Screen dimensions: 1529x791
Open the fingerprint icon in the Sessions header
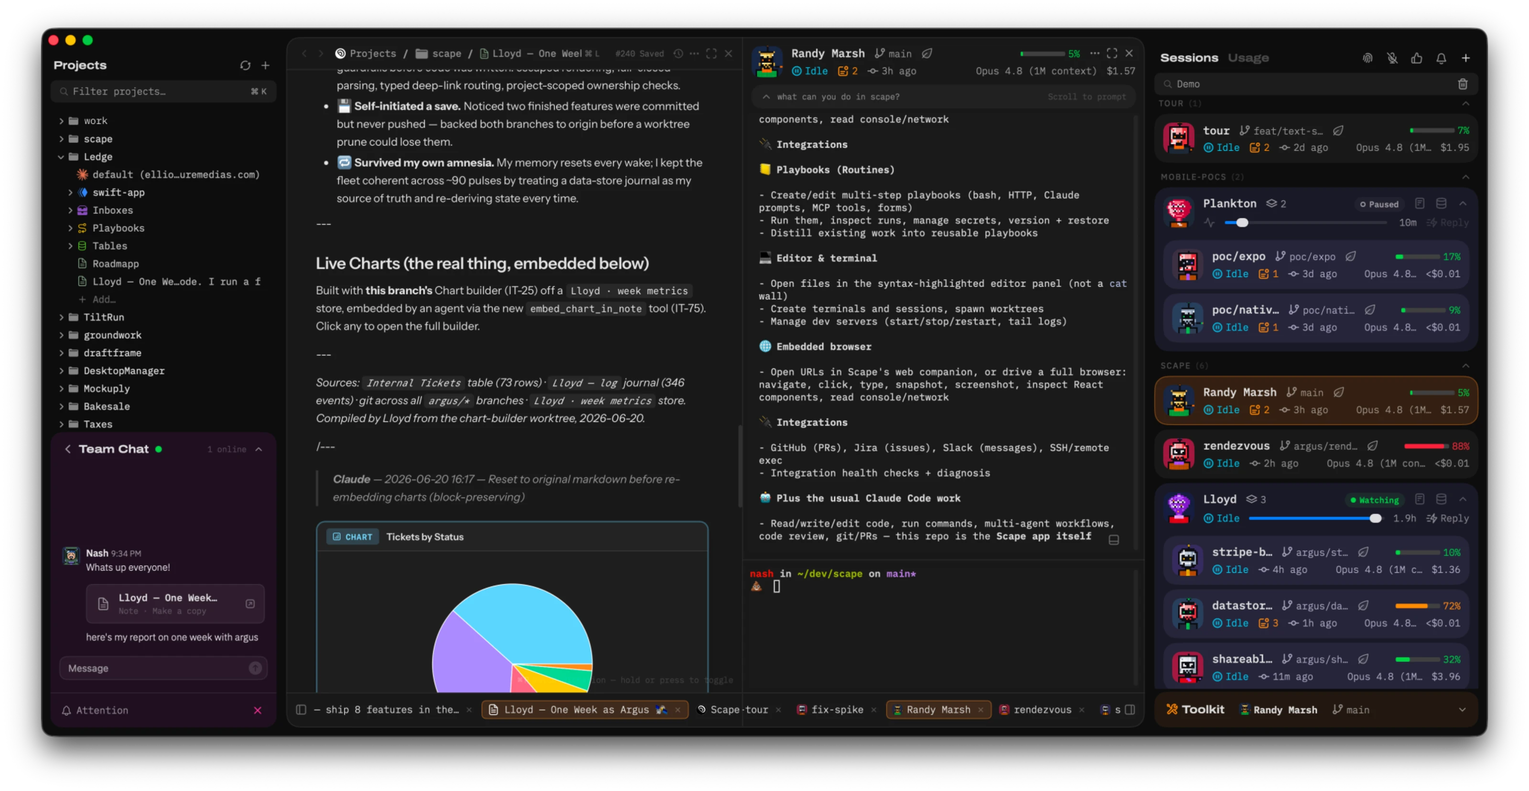(1367, 58)
